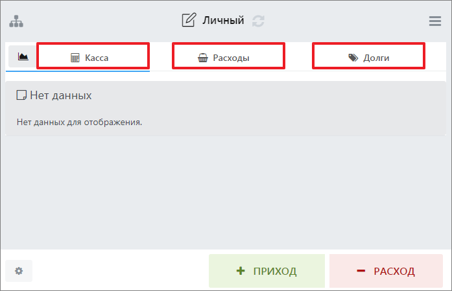Click the sticky note icon near Нет данных
Screen dimensions: 452x291
[21, 95]
